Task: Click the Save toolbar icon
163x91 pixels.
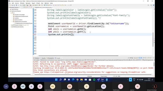Action: pyautogui.click(x=12, y=5)
